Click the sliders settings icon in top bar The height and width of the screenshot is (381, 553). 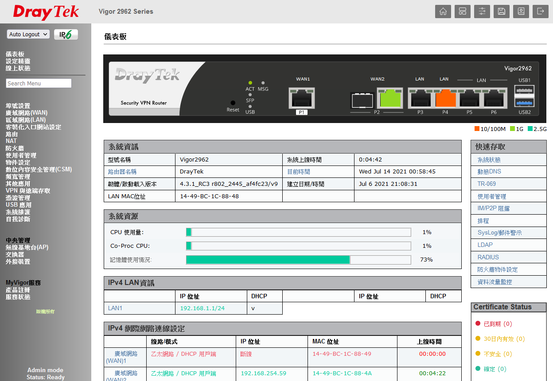tap(482, 12)
